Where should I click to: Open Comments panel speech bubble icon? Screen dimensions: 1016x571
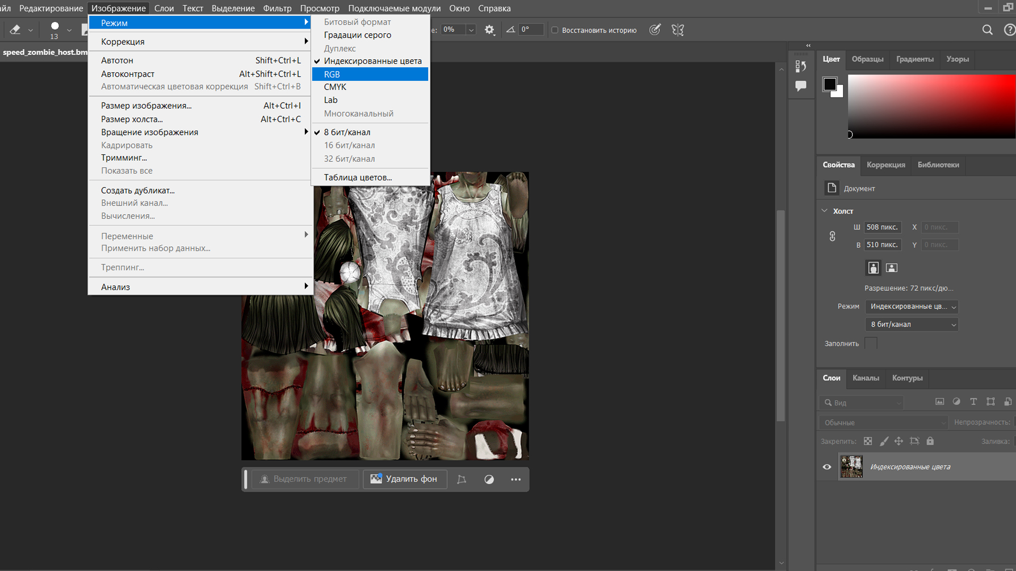click(x=801, y=86)
